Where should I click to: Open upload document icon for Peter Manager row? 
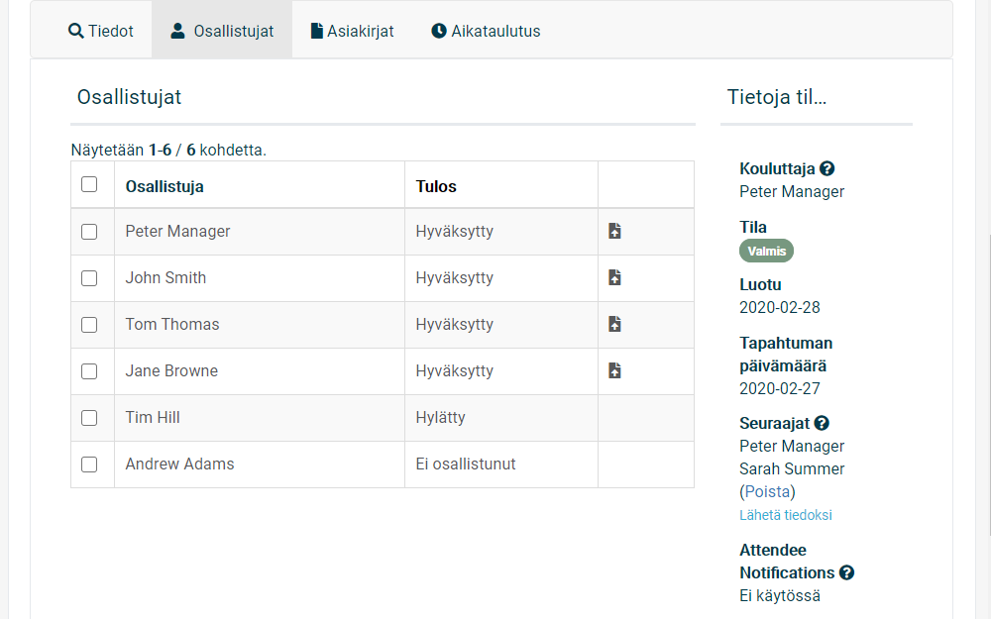(614, 231)
